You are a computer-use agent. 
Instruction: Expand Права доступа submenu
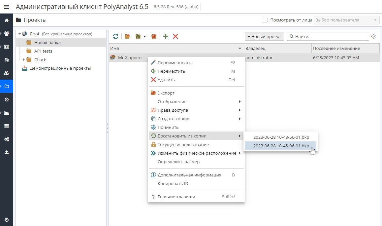[240, 110]
